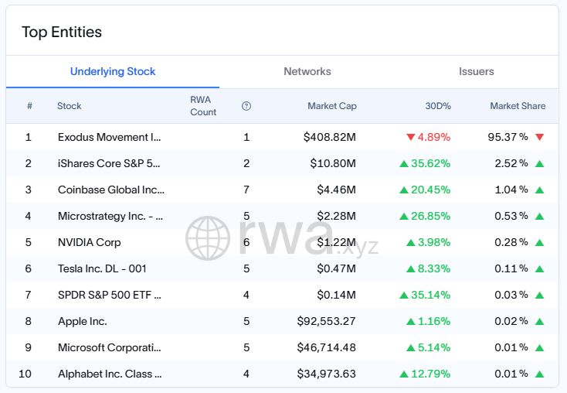Screen dimensions: 567x393
Task: Click the 0.28 % market share value
Action: [511, 242]
